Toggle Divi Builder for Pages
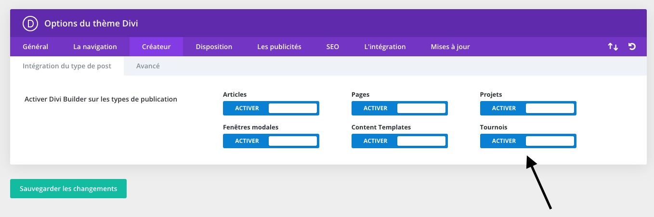 coord(400,108)
